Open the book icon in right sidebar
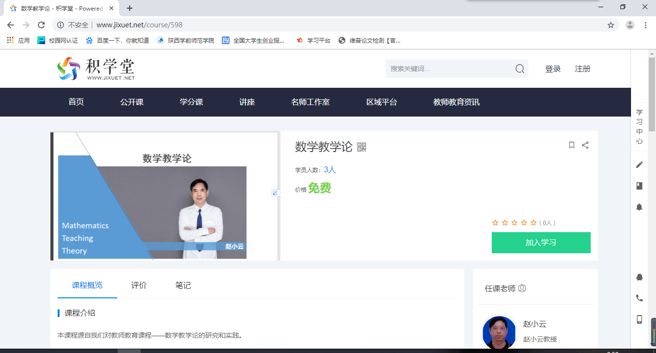This screenshot has width=656, height=353. coord(639,186)
